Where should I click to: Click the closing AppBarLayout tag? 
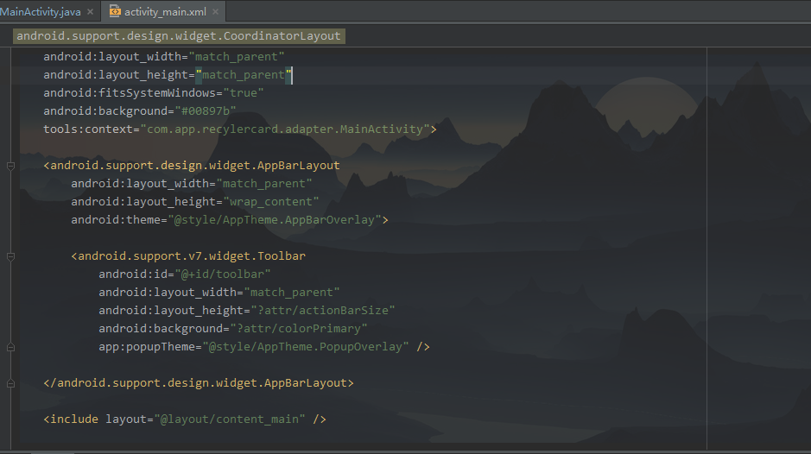pyautogui.click(x=199, y=383)
